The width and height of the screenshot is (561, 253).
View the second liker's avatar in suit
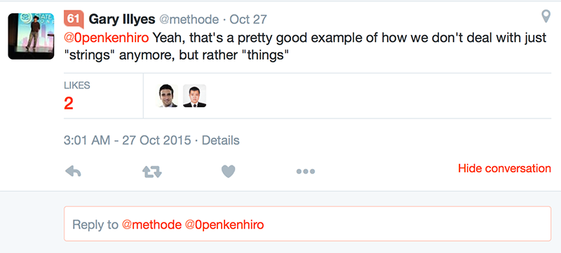195,96
